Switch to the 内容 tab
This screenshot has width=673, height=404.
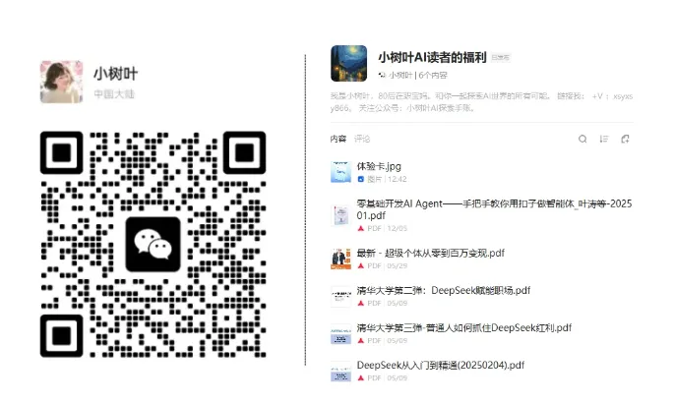click(x=338, y=139)
